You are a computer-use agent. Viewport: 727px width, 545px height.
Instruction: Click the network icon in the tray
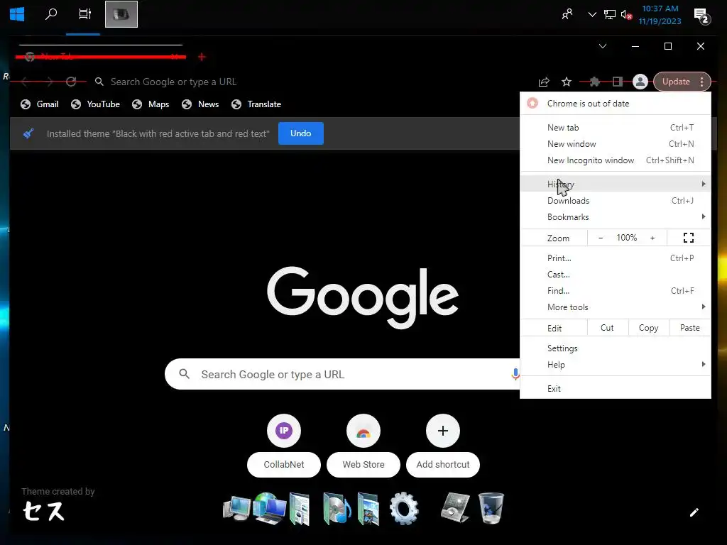tap(609, 15)
